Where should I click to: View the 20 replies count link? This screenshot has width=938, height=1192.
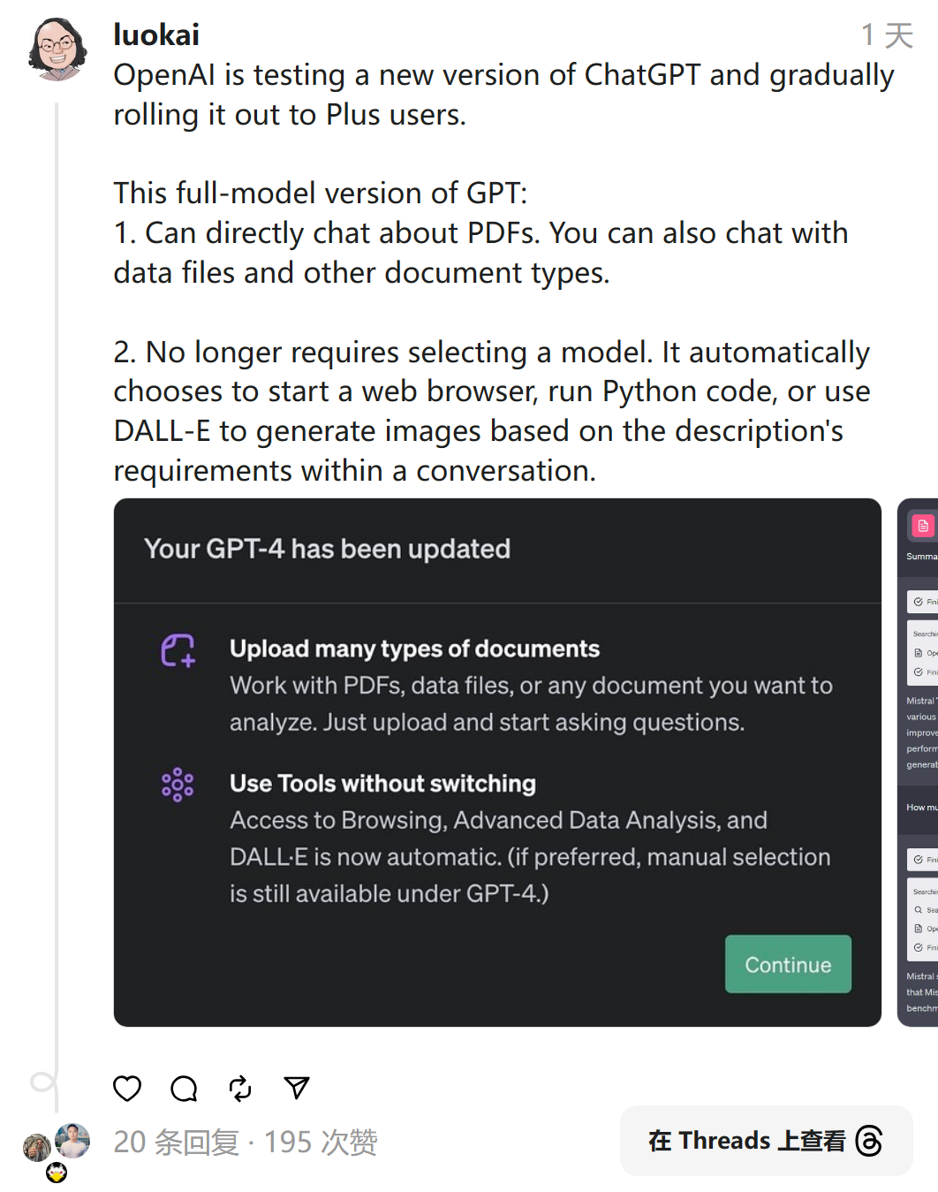(x=176, y=1142)
